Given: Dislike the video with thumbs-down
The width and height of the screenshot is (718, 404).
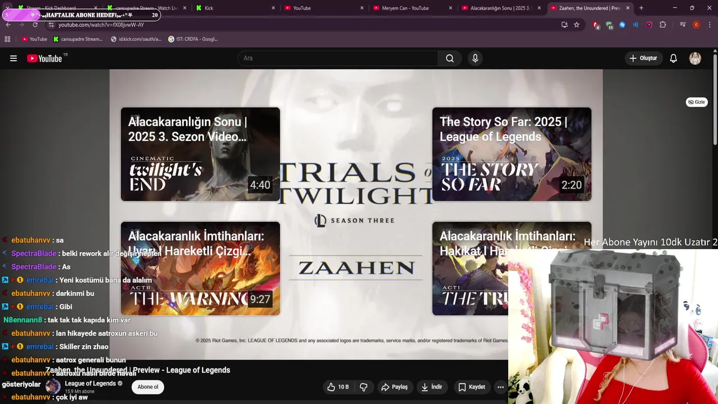Looking at the screenshot, I should point(363,387).
